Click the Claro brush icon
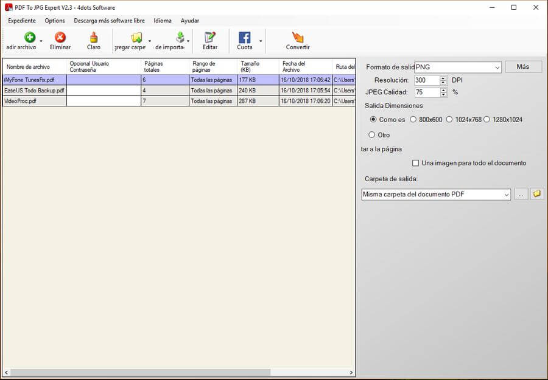Viewport: 548px width, 380px height. (x=94, y=37)
